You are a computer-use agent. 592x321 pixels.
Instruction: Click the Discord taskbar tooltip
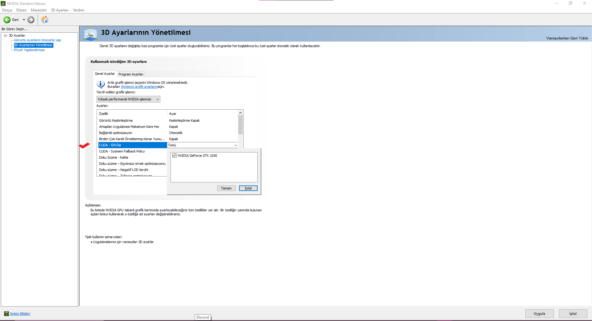tap(203, 317)
